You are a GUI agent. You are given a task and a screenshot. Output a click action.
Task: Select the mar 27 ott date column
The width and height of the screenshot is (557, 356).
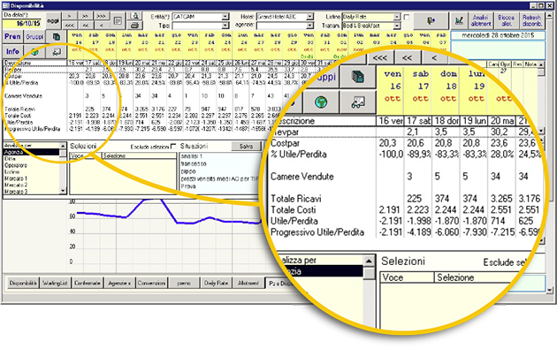259,42
